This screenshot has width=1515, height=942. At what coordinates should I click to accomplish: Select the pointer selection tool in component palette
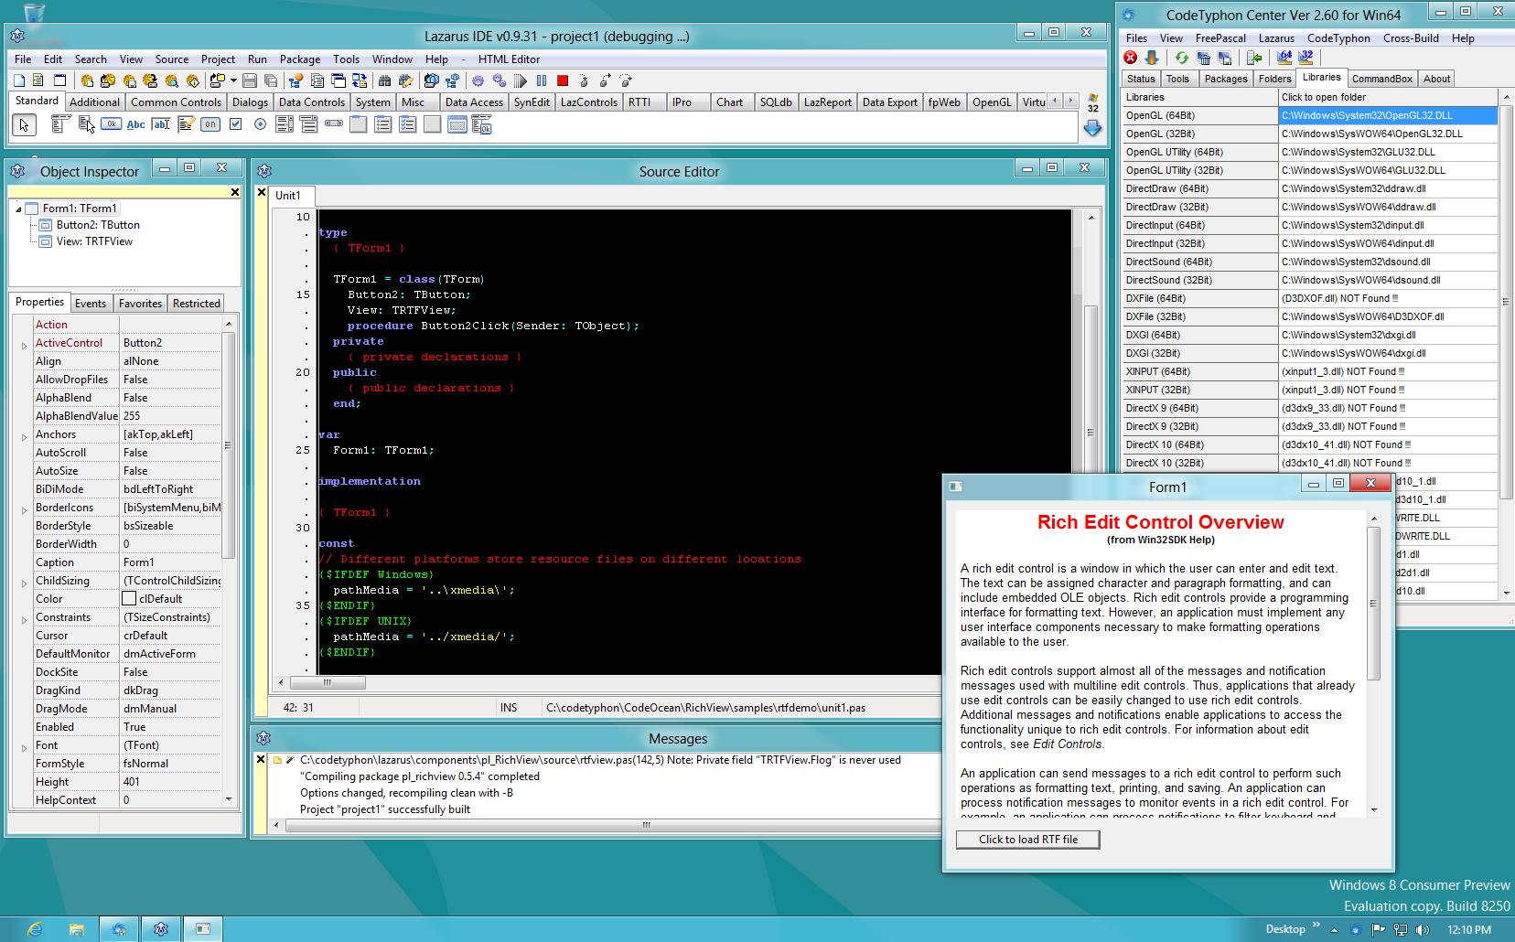(x=24, y=124)
